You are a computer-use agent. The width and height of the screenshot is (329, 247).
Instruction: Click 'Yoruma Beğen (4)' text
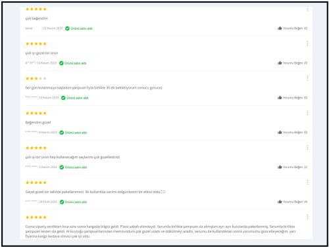tap(295, 202)
